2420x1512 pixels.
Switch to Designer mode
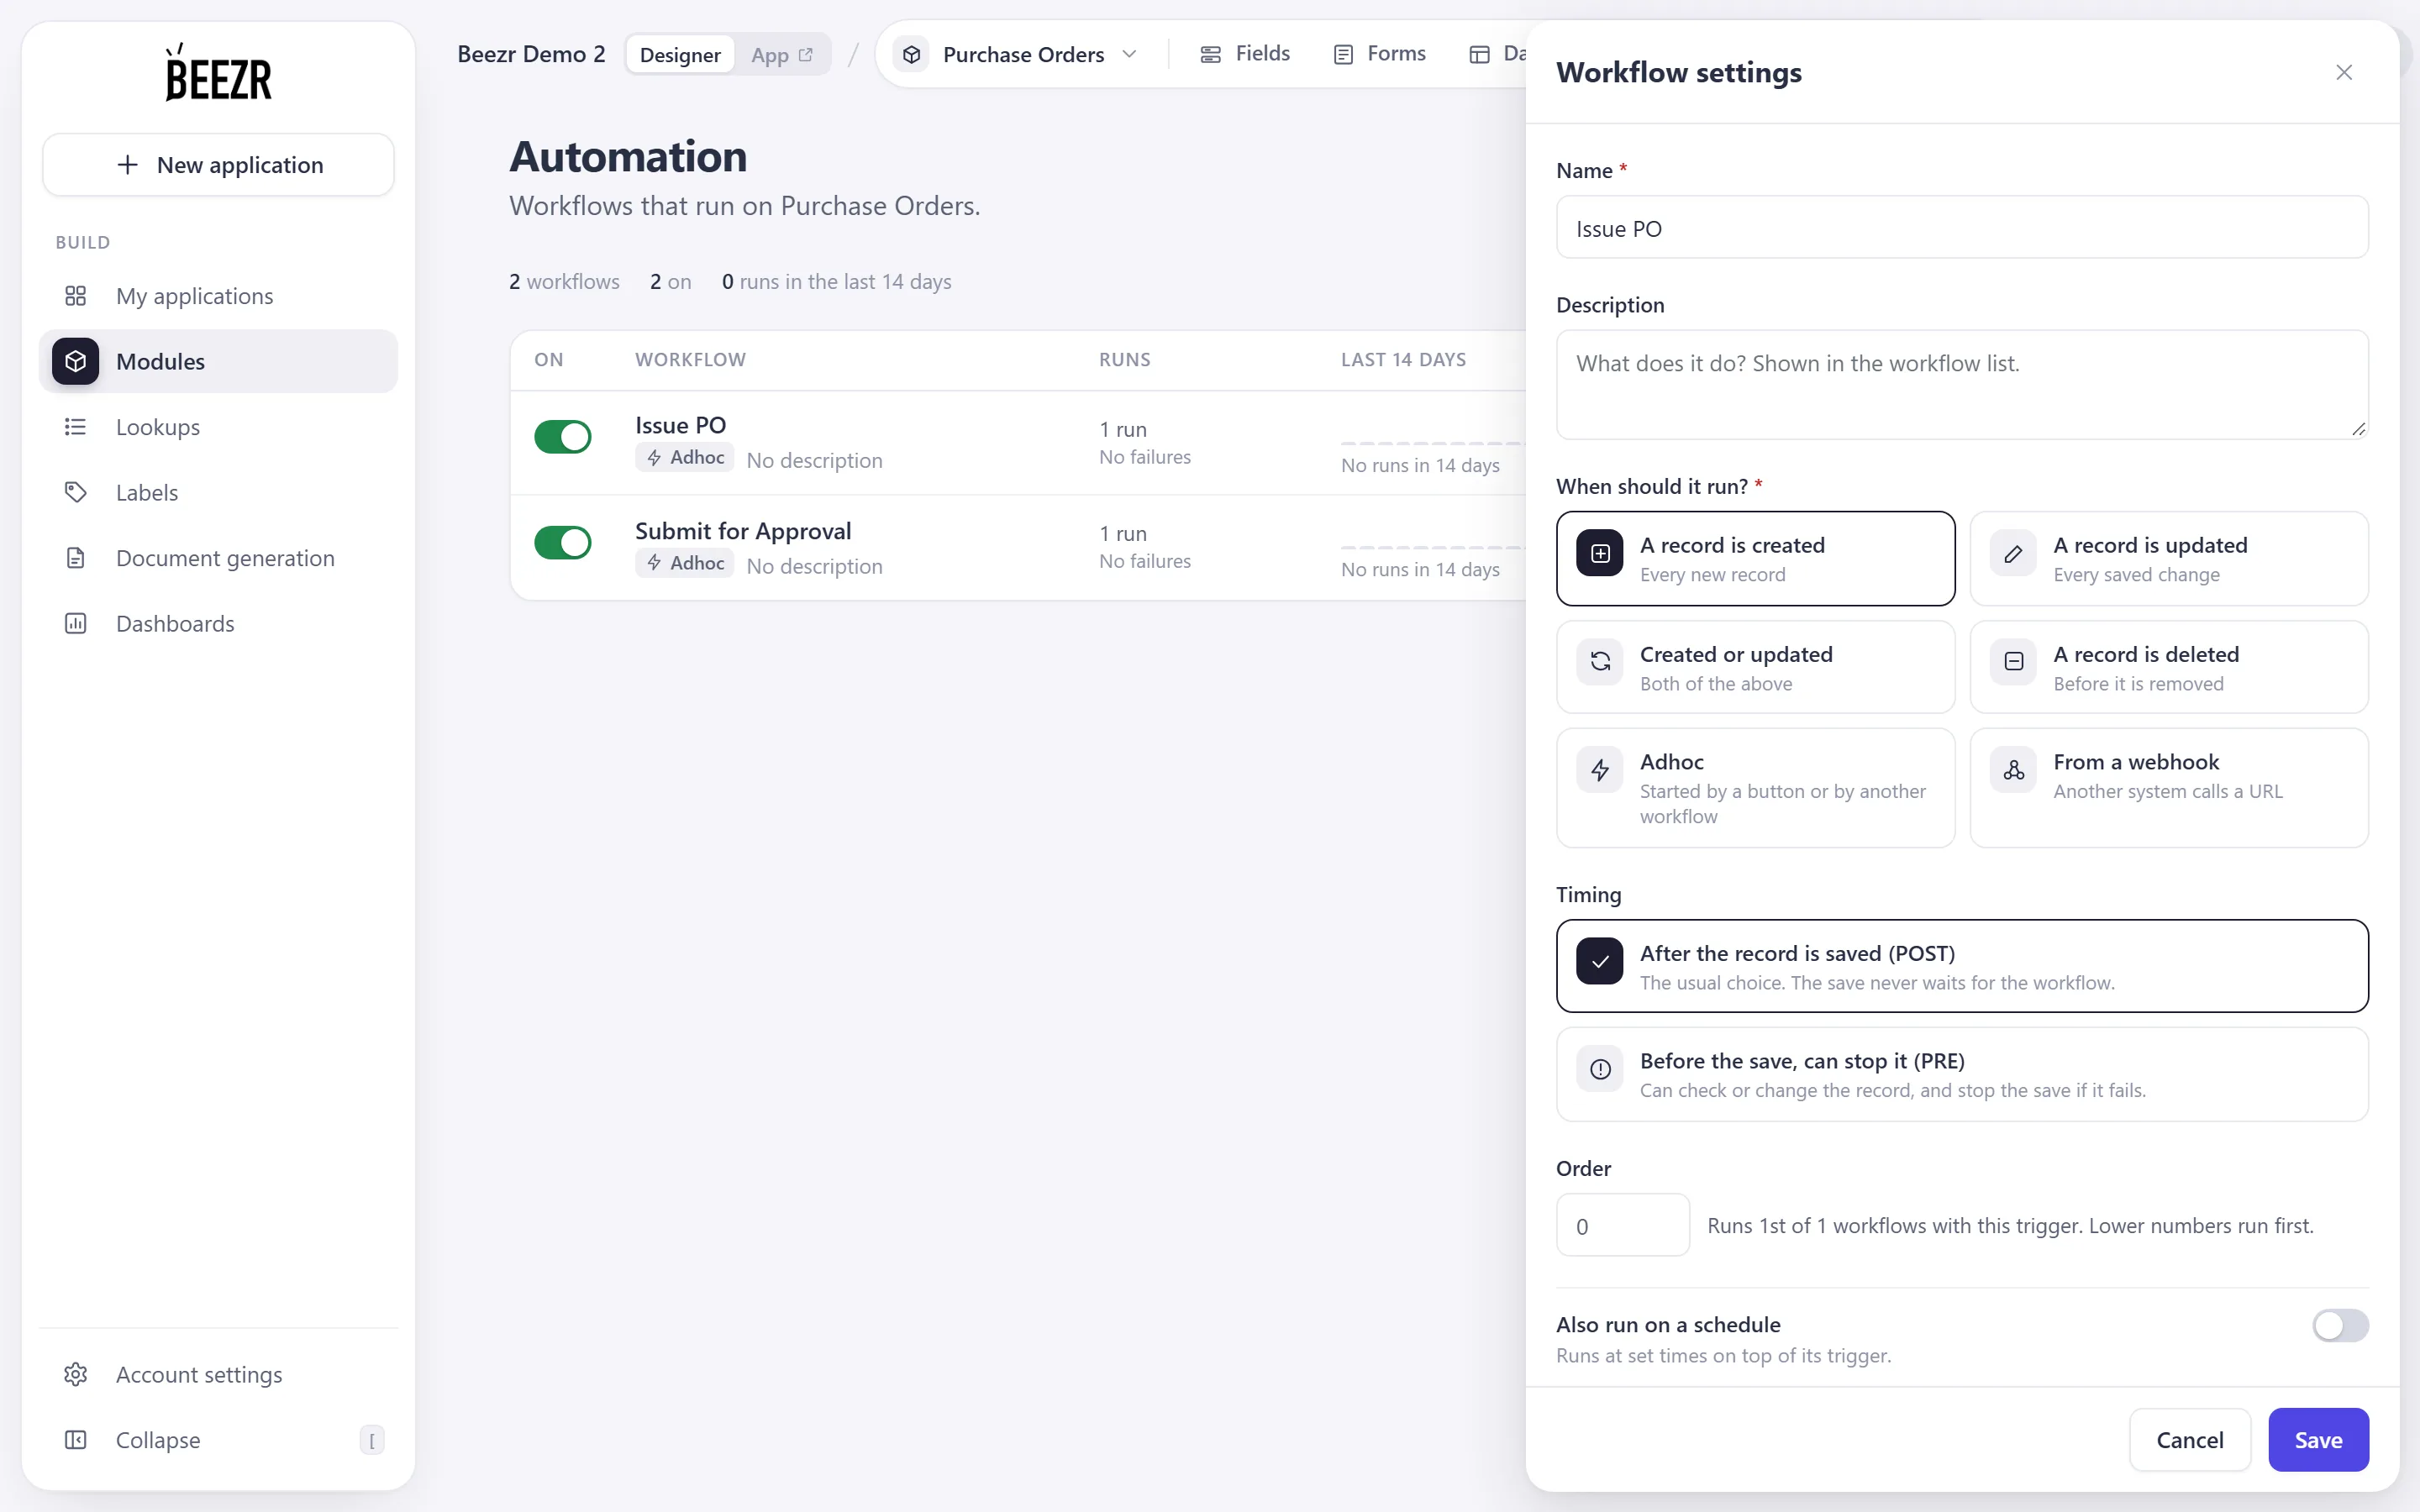pos(680,54)
